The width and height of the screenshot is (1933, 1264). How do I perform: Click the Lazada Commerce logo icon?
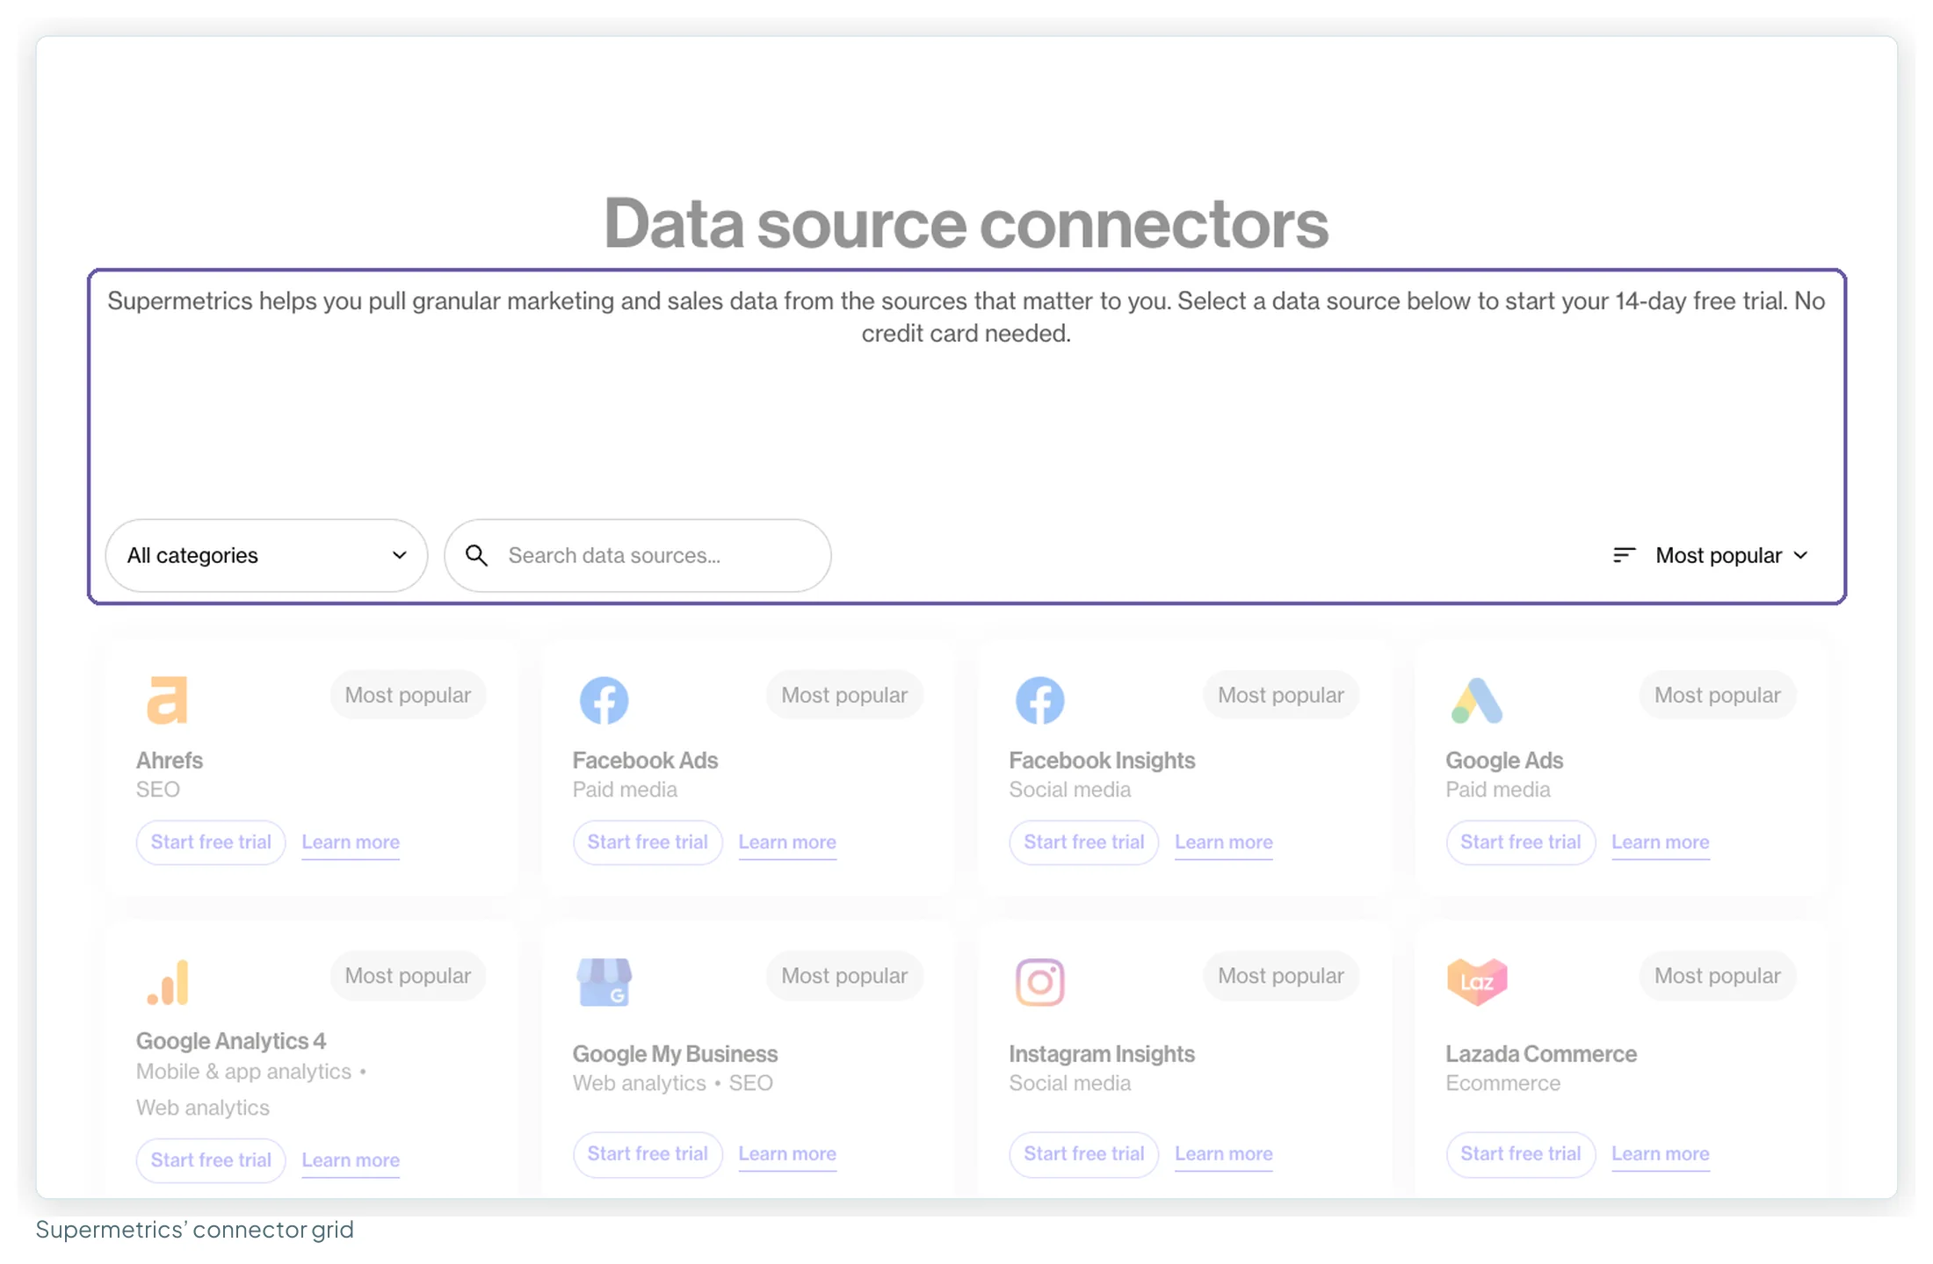pos(1477,981)
